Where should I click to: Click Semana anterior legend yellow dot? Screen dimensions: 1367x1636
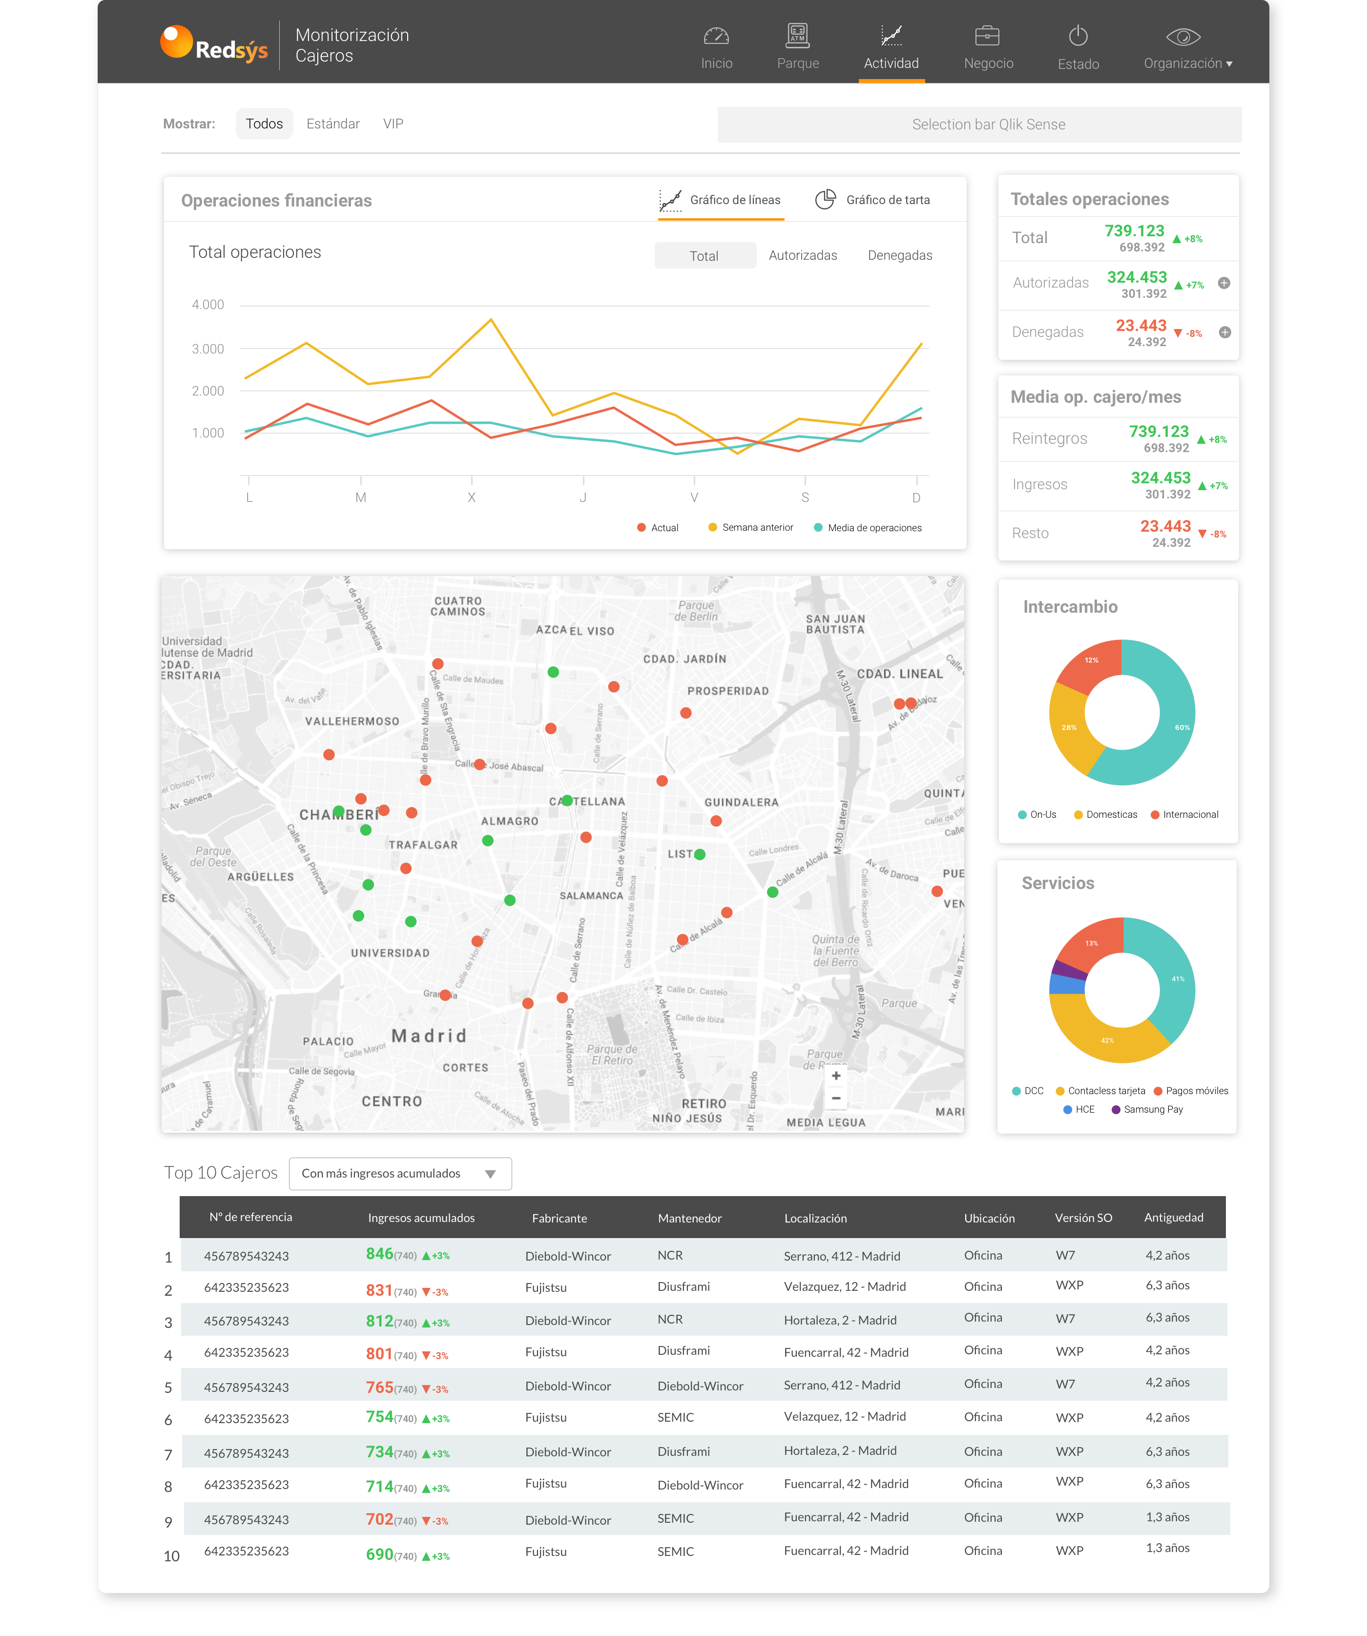click(x=712, y=527)
